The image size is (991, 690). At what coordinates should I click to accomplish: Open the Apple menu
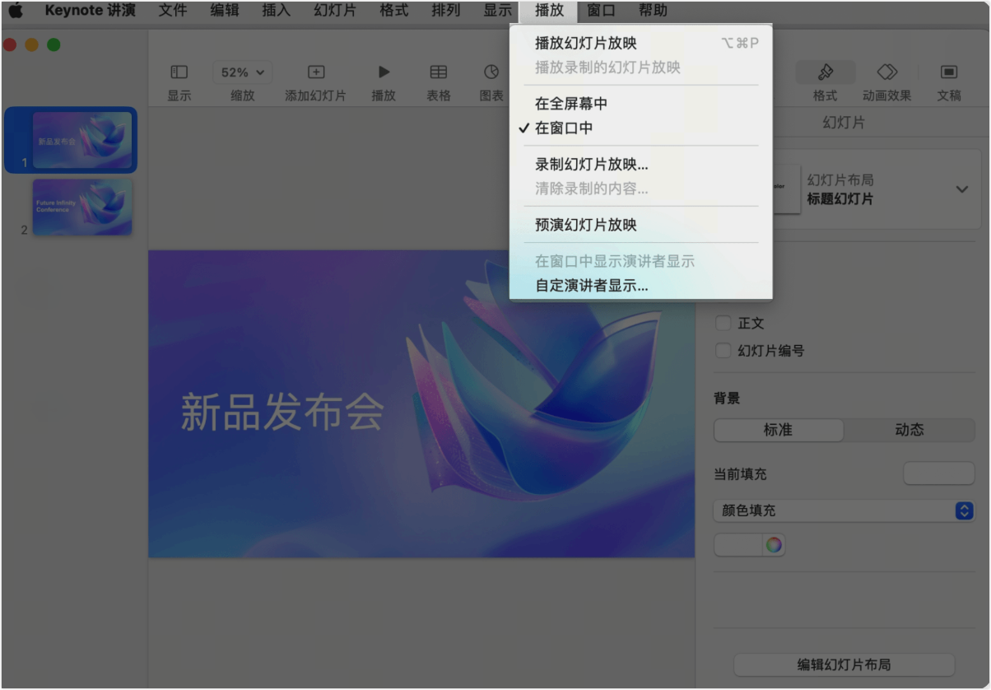(x=16, y=11)
